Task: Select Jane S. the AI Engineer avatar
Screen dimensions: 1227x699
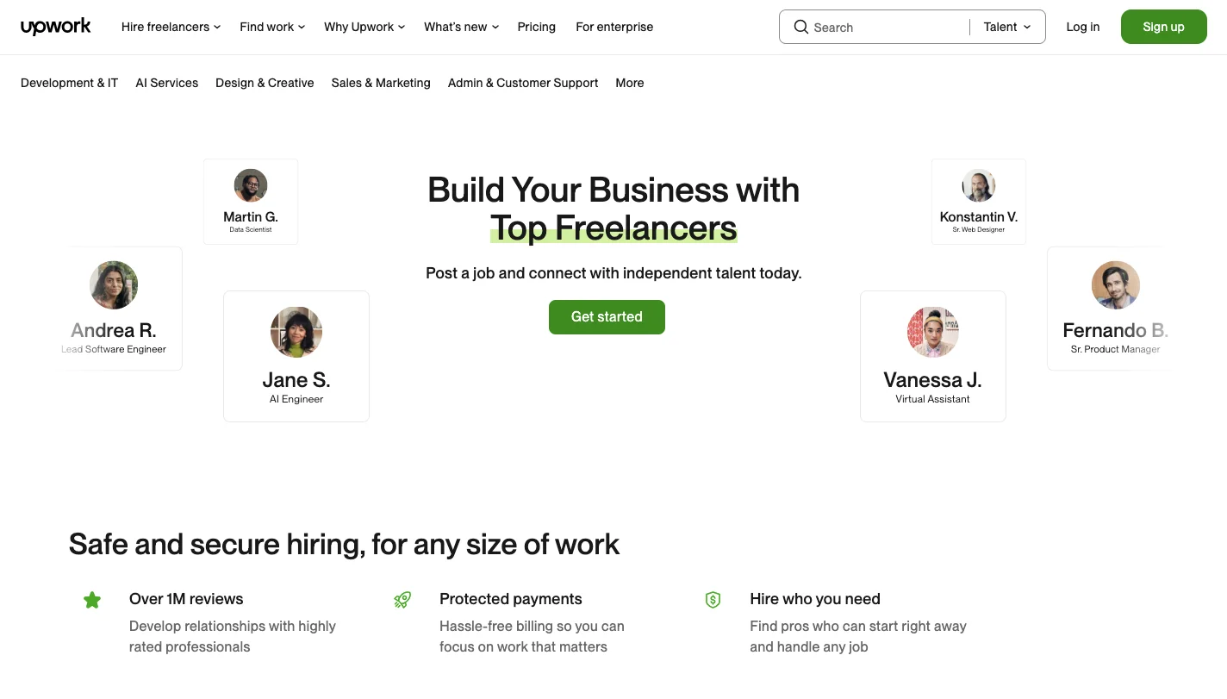Action: tap(296, 332)
